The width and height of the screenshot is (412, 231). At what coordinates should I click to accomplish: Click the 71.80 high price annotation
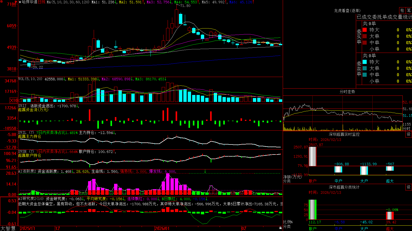(185, 6)
